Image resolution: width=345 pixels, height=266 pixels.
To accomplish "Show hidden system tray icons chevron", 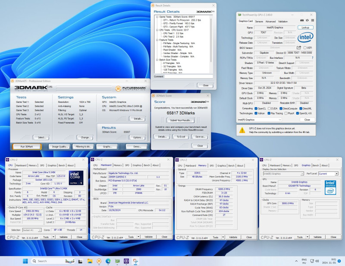I will pos(296,261).
